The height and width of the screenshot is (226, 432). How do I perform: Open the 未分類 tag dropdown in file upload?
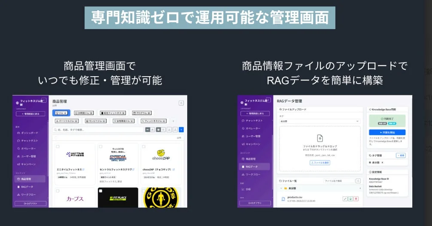319,121
